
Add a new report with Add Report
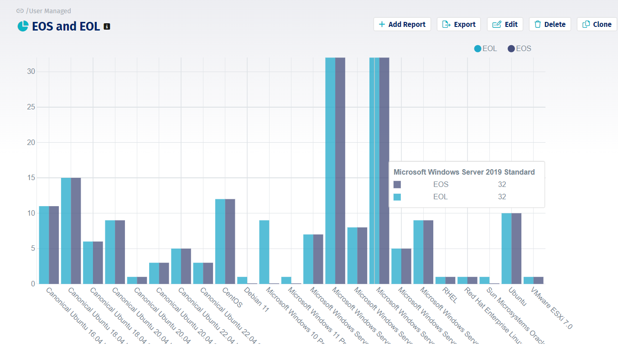coord(402,24)
